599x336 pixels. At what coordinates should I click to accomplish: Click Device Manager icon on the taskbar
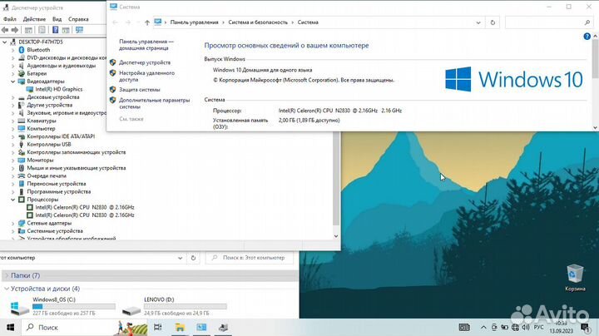tap(224, 327)
